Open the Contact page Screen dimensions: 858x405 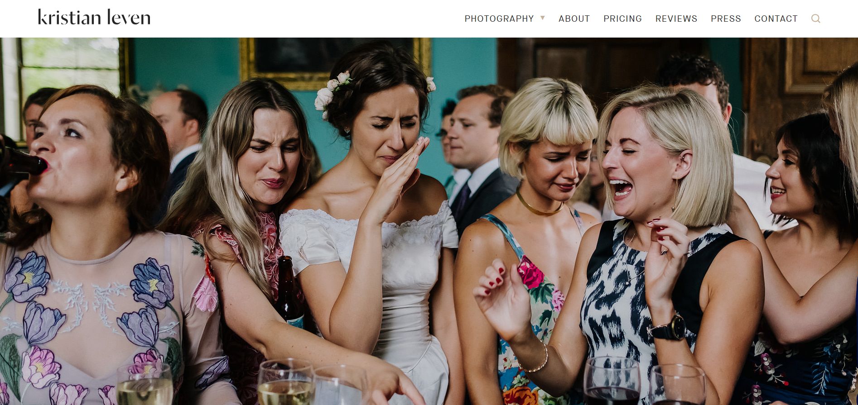click(x=776, y=19)
